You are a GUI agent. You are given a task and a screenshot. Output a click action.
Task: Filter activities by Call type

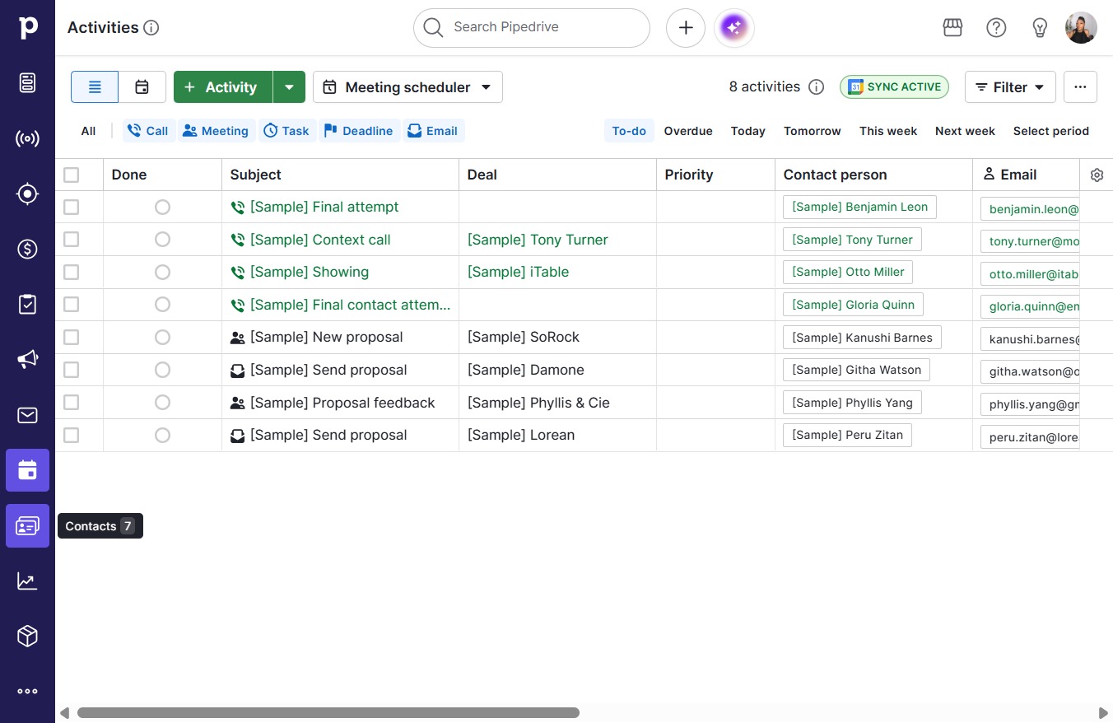[148, 131]
